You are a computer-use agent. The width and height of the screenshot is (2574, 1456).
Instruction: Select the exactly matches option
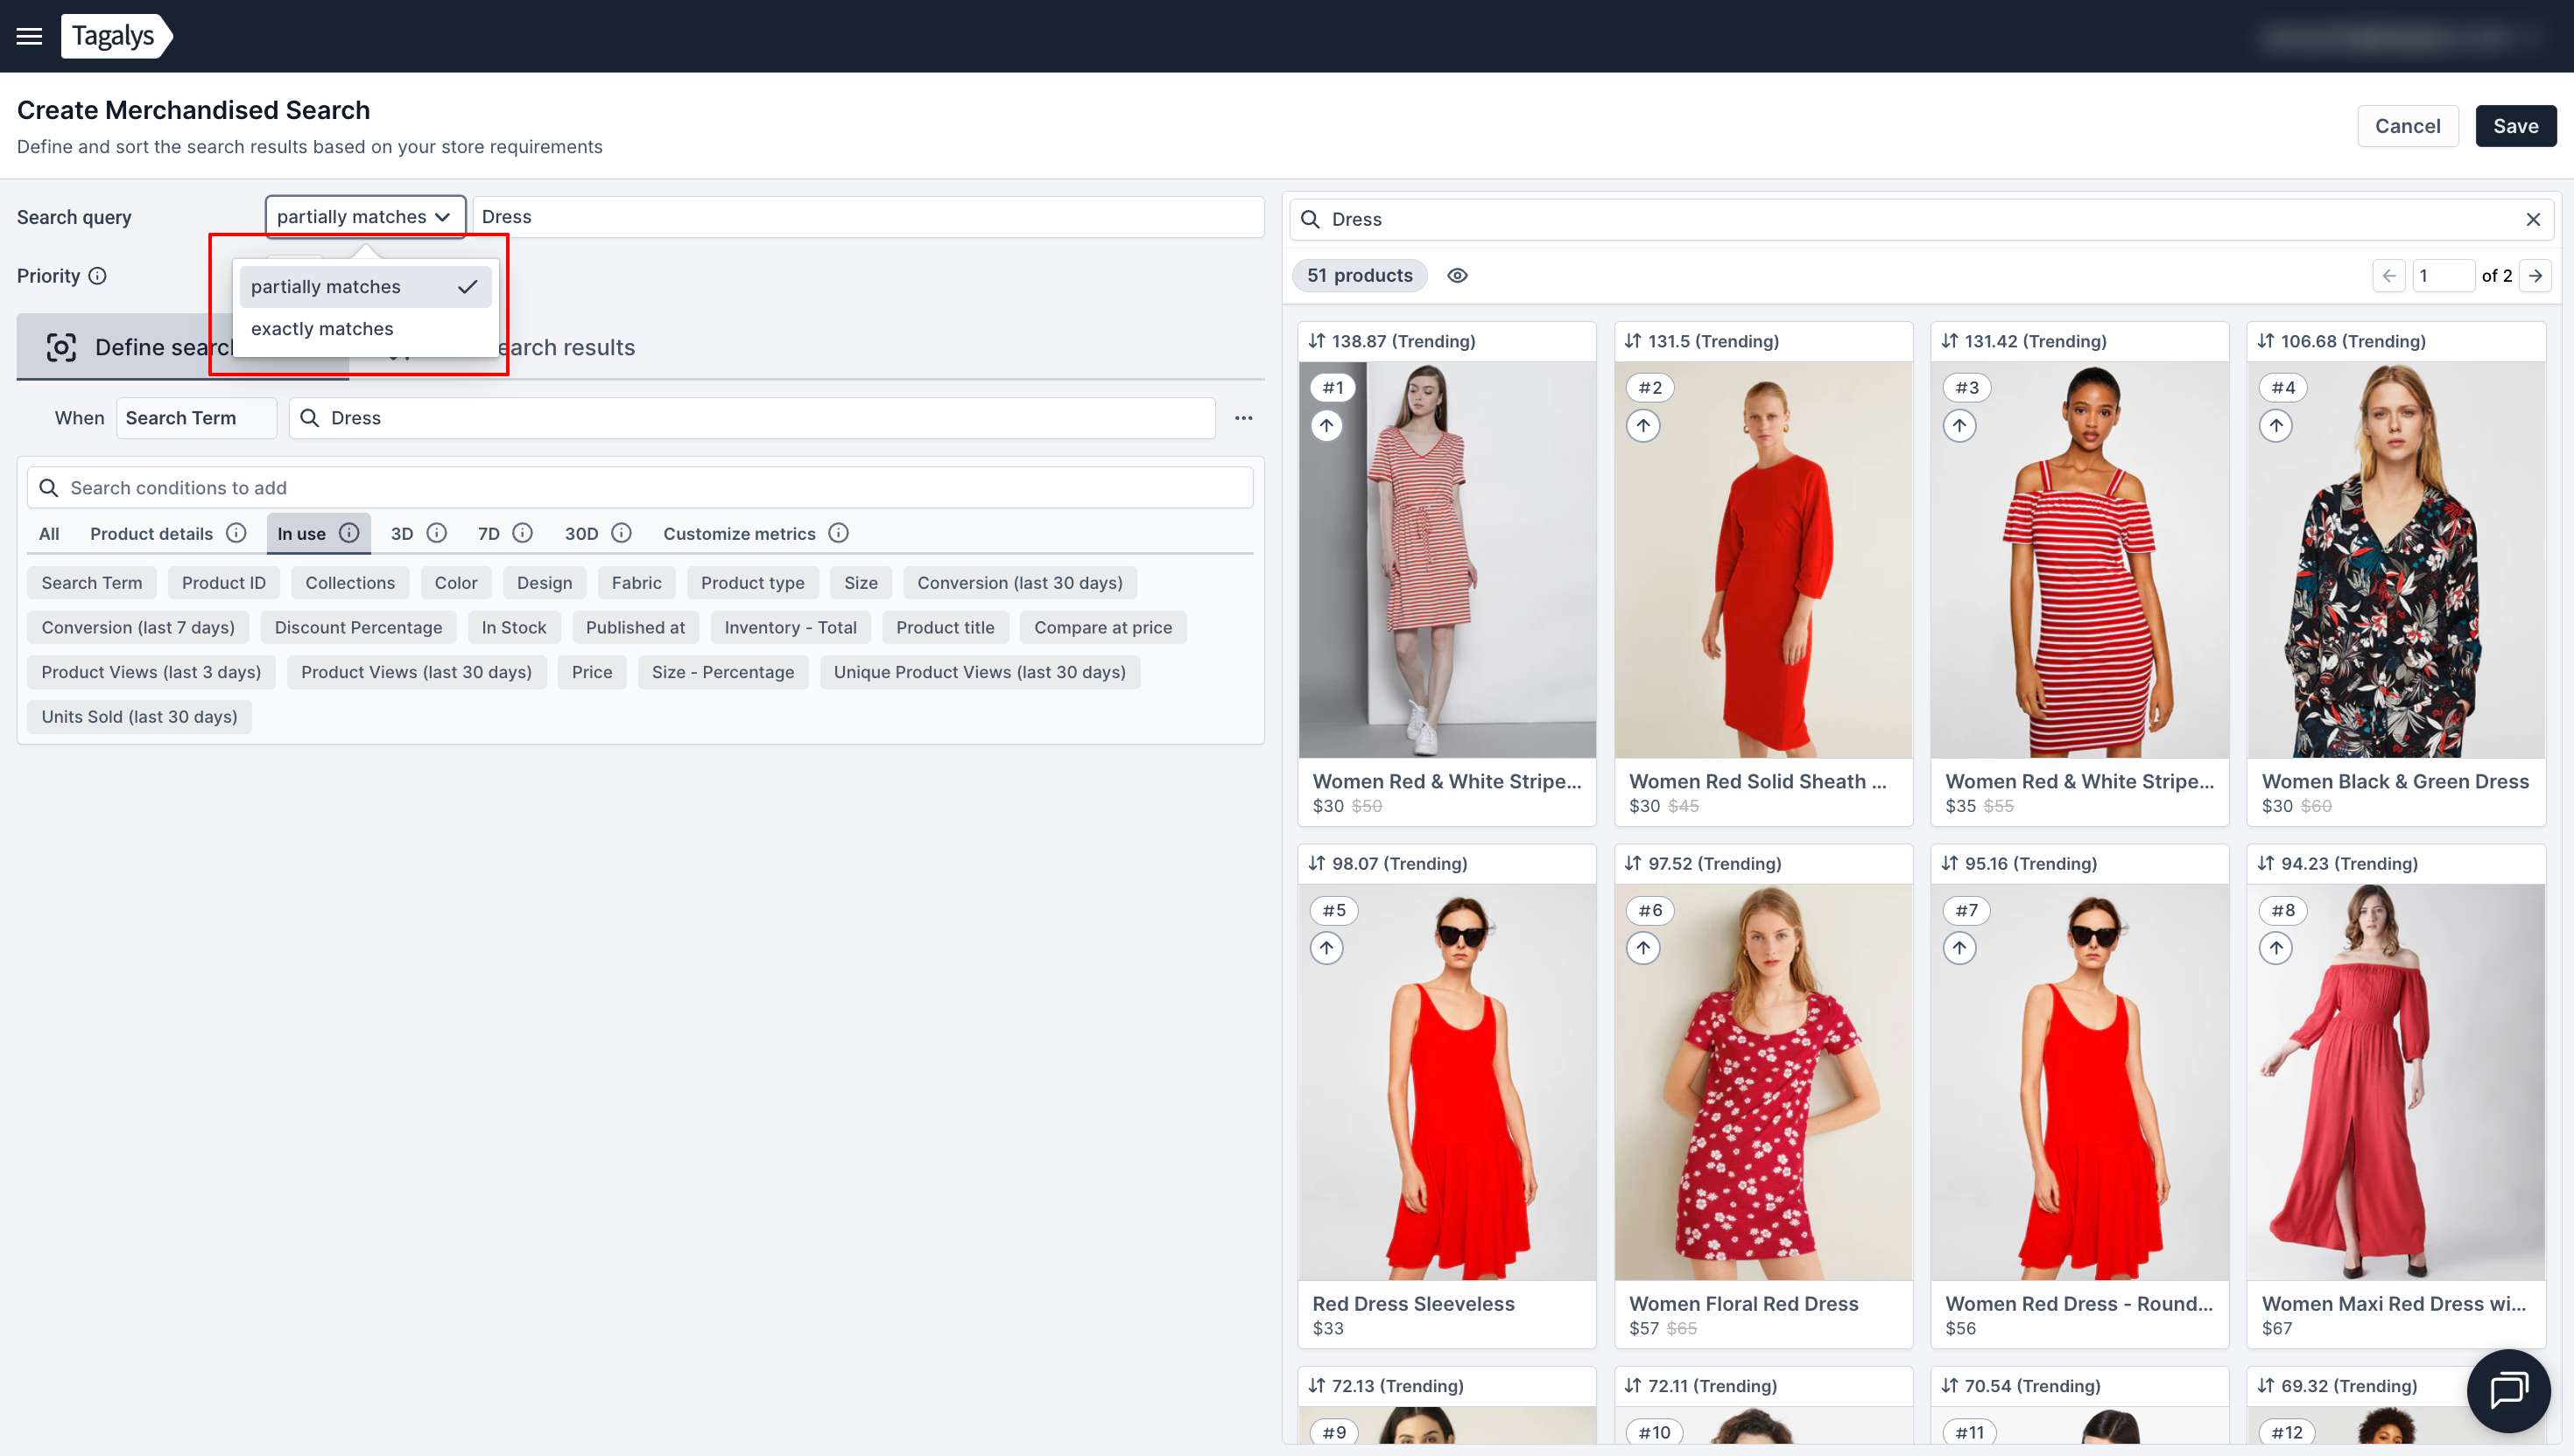click(322, 329)
